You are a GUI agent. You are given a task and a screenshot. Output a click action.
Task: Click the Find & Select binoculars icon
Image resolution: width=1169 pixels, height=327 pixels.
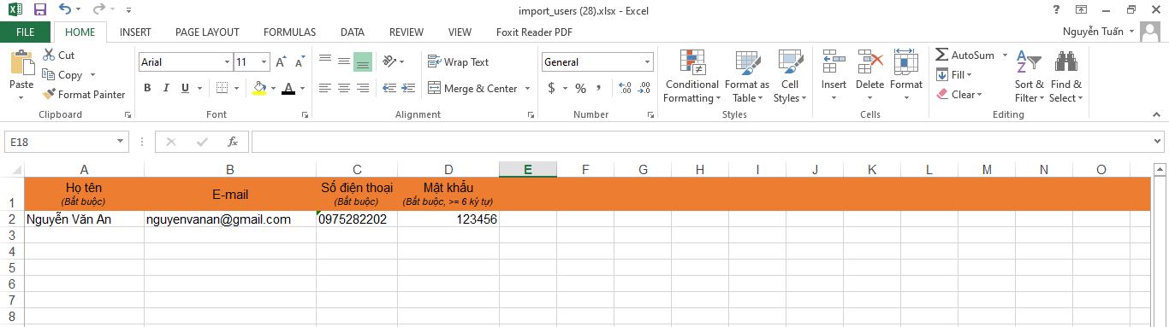[x=1065, y=62]
